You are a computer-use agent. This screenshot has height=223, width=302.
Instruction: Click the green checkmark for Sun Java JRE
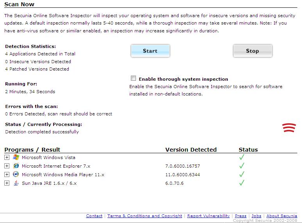(x=242, y=182)
